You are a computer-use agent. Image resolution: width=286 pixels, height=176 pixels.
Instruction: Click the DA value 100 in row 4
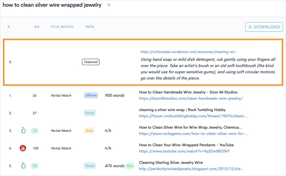[x=36, y=148]
